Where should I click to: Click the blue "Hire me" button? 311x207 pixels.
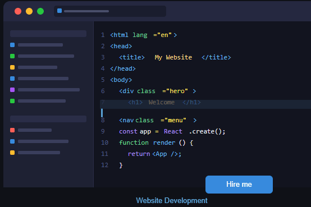(239, 185)
